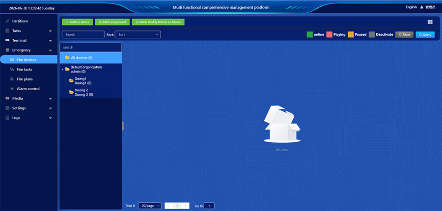Focus the Go to page input
This screenshot has width=442, height=211.
pyautogui.click(x=209, y=206)
